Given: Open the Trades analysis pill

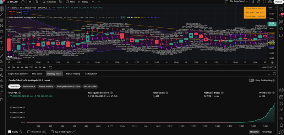Looking at the screenshot, I should pos(46,87).
